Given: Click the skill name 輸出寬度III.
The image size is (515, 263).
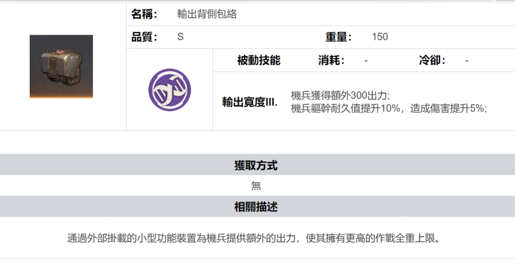Looking at the screenshot, I should (249, 102).
